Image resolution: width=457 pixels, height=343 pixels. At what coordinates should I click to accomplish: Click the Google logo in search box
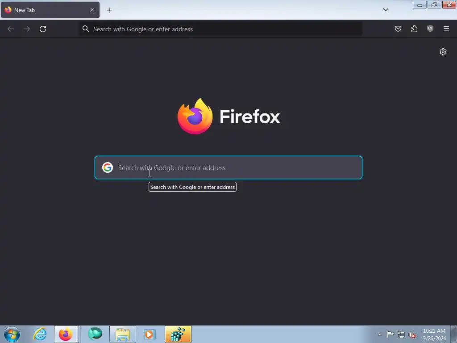[x=108, y=167]
